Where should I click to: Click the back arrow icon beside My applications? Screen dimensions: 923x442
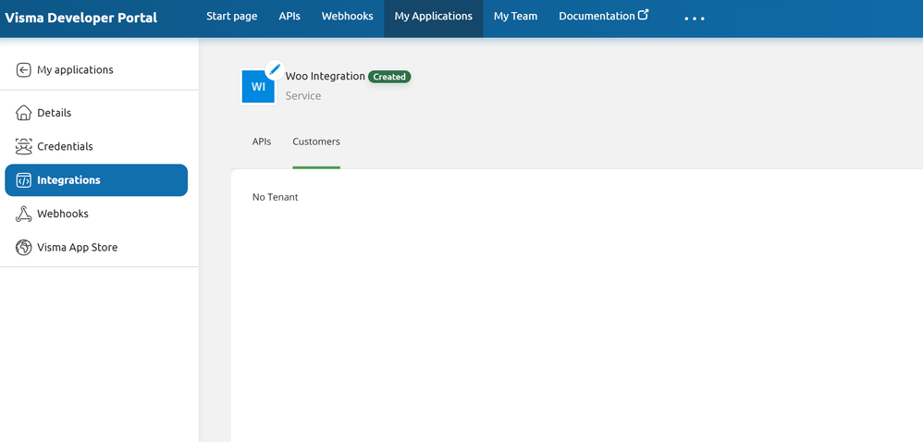click(23, 70)
